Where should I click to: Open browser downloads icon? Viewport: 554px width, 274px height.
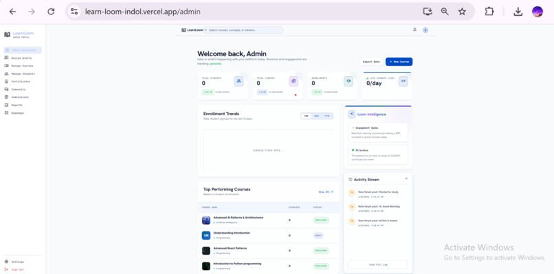518,12
